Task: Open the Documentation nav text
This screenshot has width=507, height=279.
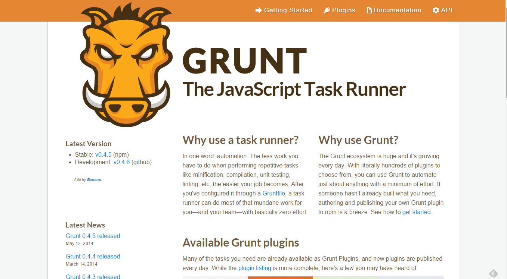Action: tap(397, 10)
